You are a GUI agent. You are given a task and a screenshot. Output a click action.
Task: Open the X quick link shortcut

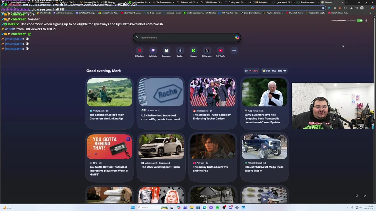point(207,52)
